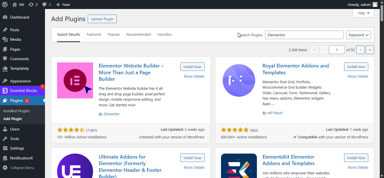
Task: Click the Plugins update count badge
Action: click(x=27, y=101)
